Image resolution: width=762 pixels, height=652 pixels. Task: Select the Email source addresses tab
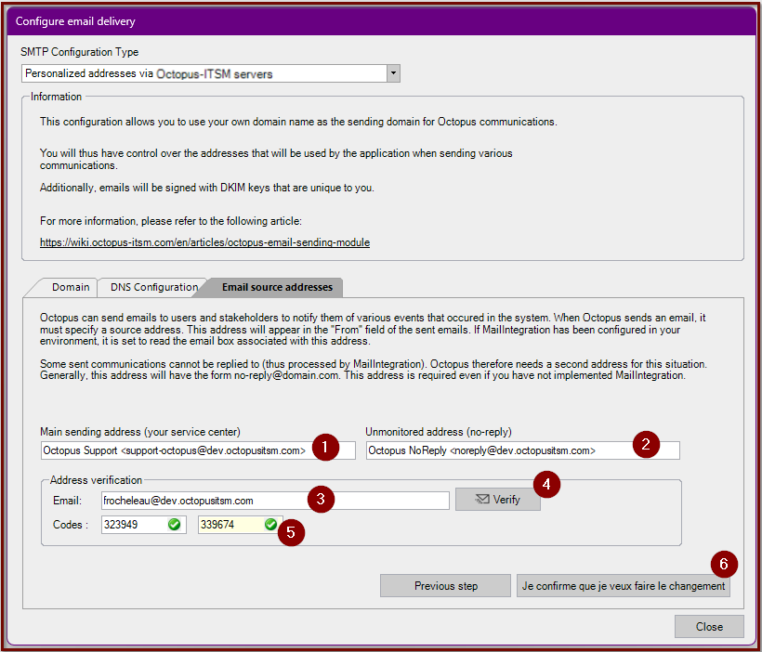pos(276,287)
